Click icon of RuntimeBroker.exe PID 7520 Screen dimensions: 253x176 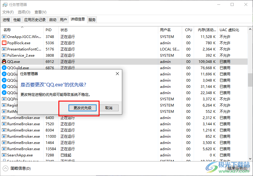[4, 124]
